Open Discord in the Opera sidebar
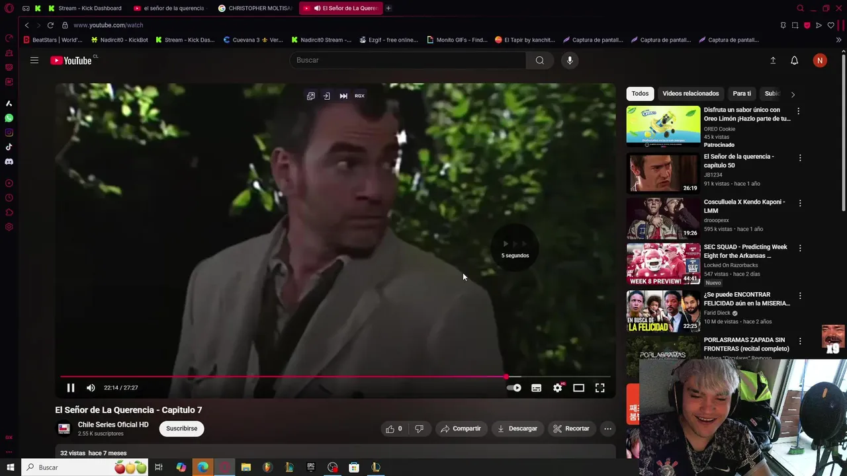 [x=9, y=161]
